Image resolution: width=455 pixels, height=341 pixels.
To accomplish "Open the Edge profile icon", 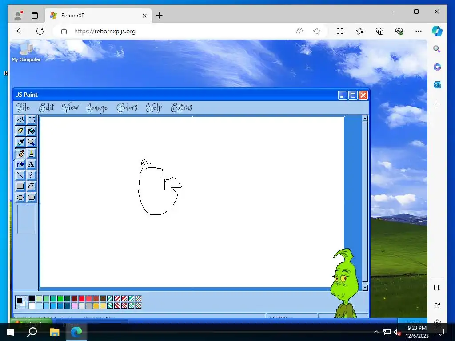I will coord(19,16).
